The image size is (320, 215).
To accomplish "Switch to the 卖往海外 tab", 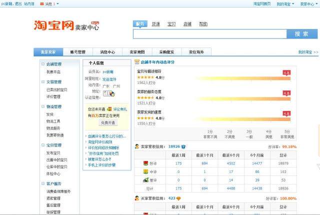I will point(196,52).
